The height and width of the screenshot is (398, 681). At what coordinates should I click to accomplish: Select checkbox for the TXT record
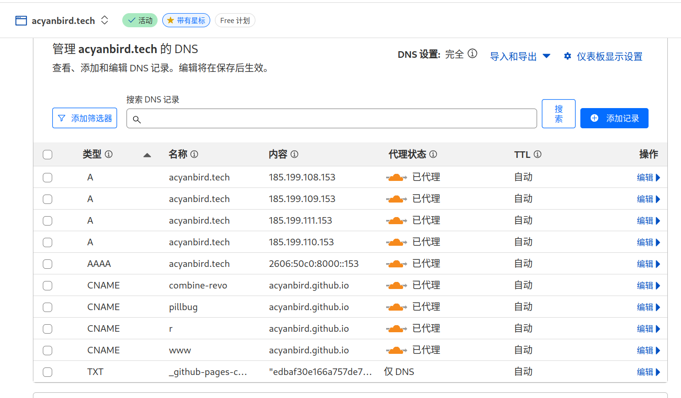pos(48,372)
